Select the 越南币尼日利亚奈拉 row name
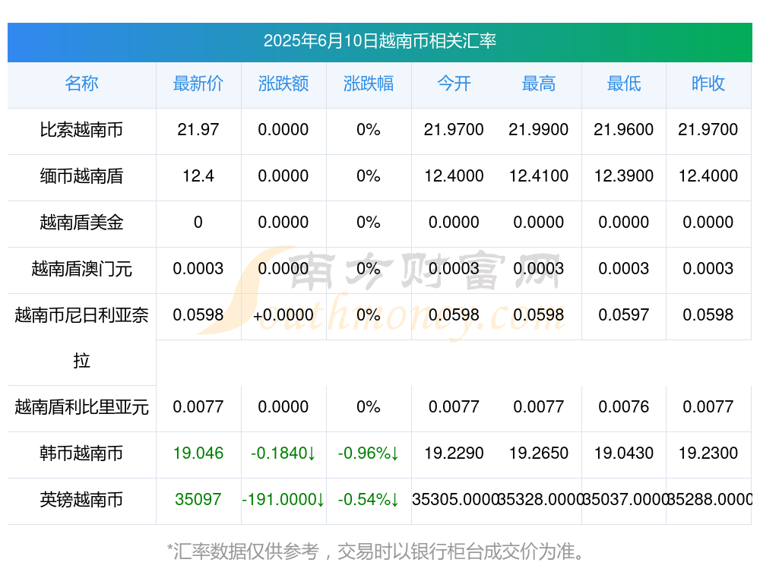 (x=81, y=338)
